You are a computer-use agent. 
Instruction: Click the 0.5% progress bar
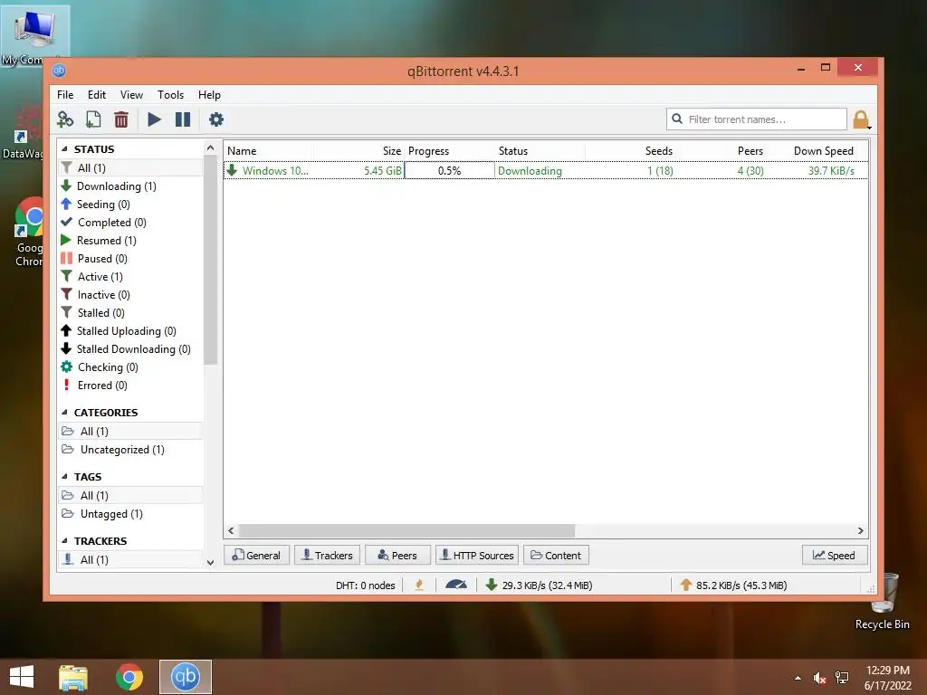pyautogui.click(x=449, y=171)
